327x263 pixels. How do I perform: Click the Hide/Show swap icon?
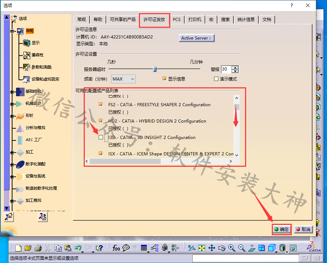(293, 248)
